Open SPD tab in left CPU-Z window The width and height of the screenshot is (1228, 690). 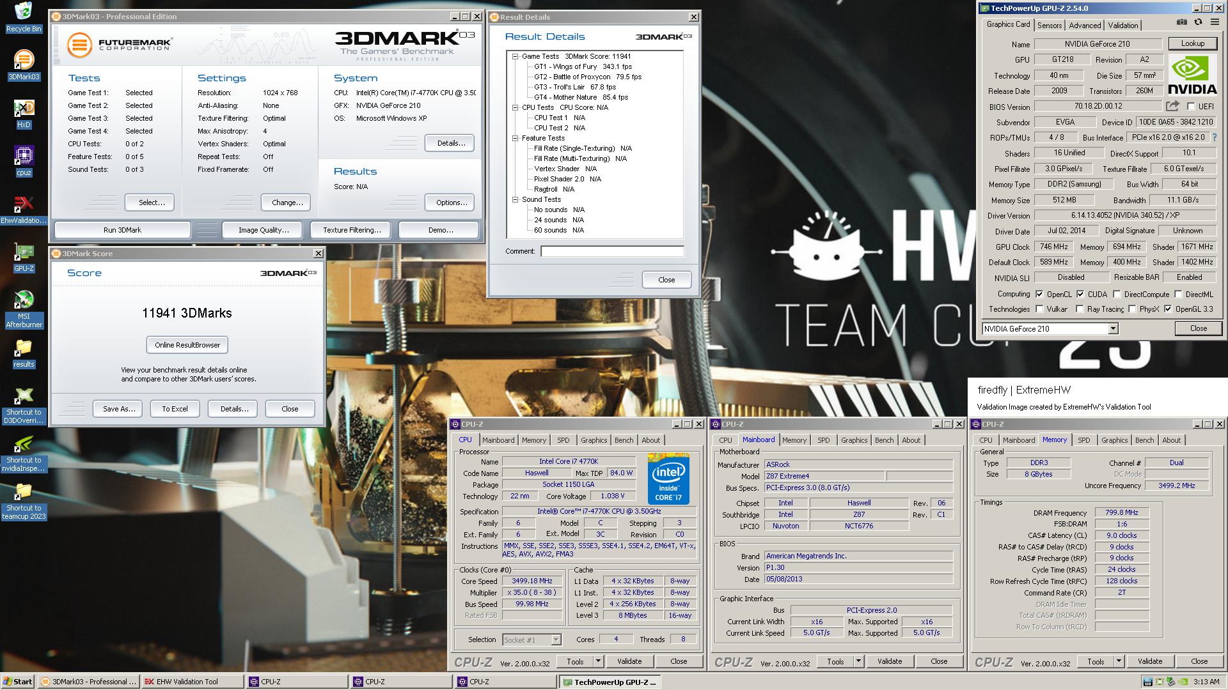point(563,440)
